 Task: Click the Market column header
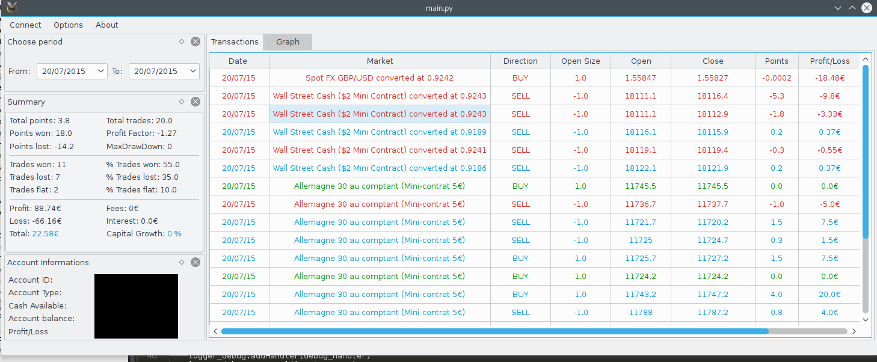[380, 61]
